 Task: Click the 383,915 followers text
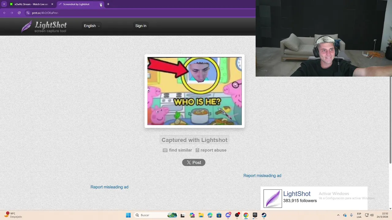pos(300,201)
